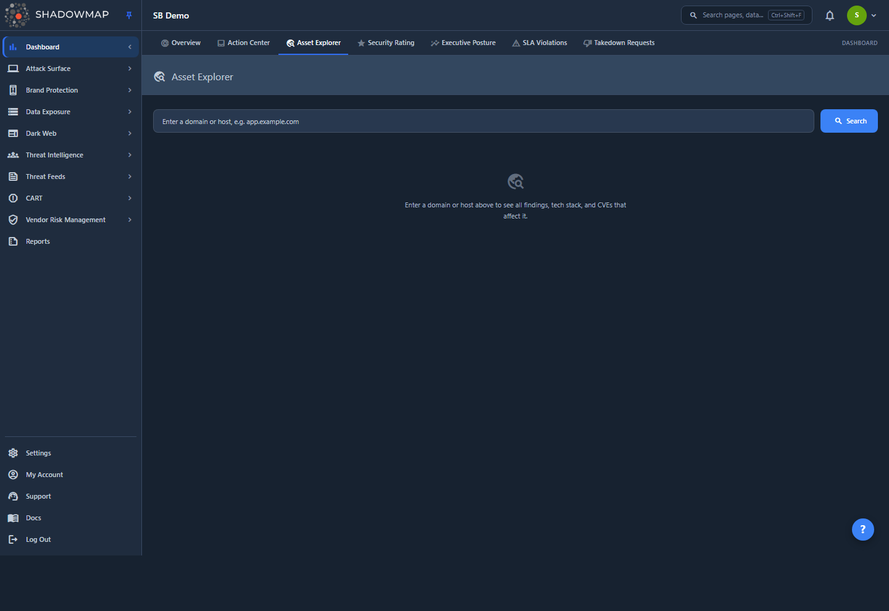Open the Executive Posture tab
This screenshot has height=611, width=889.
pyautogui.click(x=463, y=43)
